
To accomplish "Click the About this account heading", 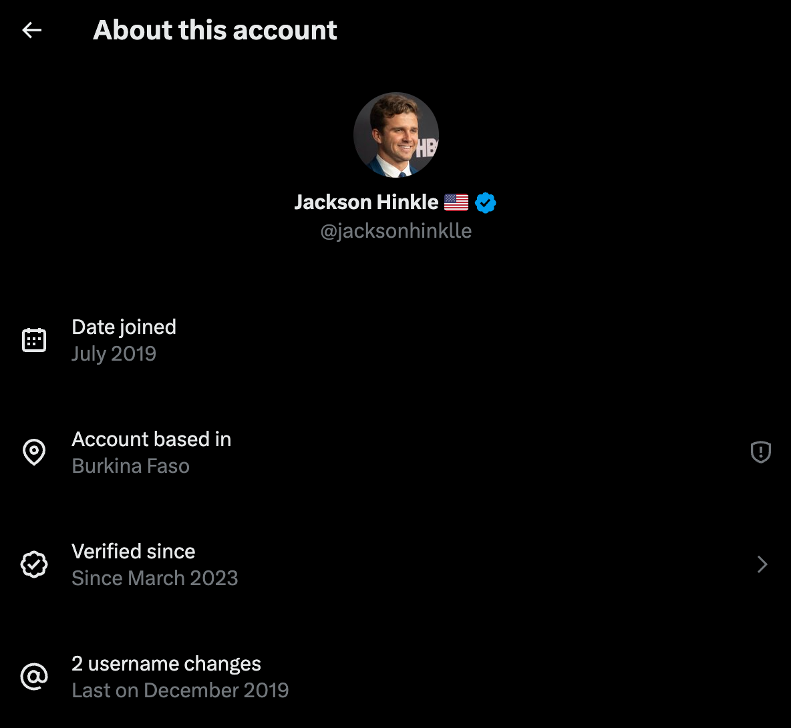I will [215, 30].
